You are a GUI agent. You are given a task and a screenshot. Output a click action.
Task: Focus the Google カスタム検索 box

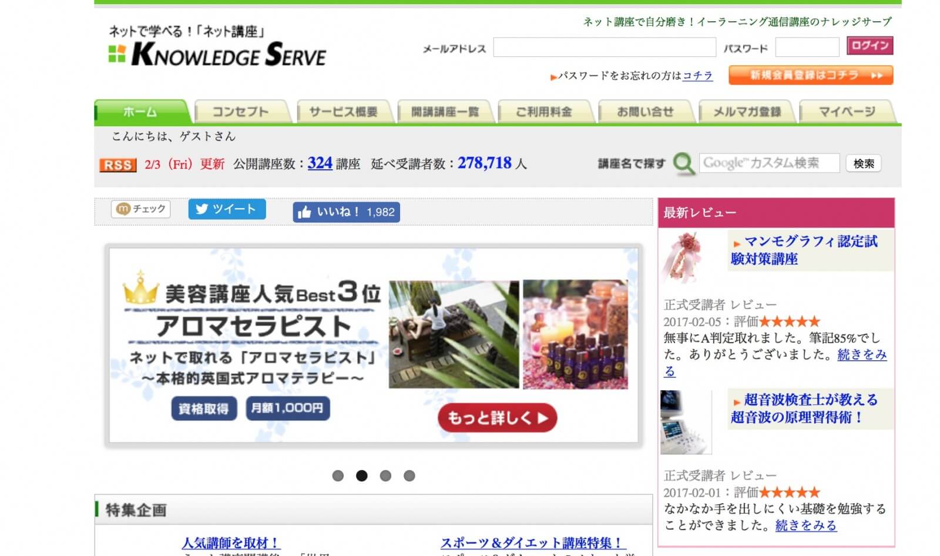click(770, 163)
